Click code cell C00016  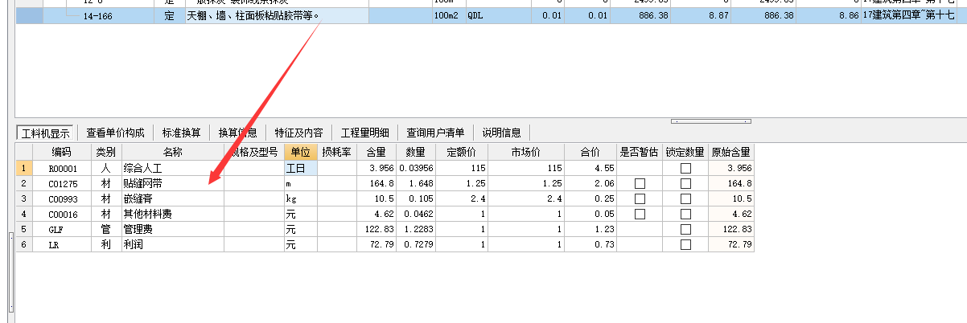coord(62,214)
